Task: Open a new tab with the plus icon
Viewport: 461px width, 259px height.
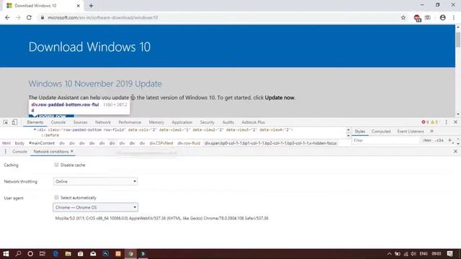Action: (91, 6)
